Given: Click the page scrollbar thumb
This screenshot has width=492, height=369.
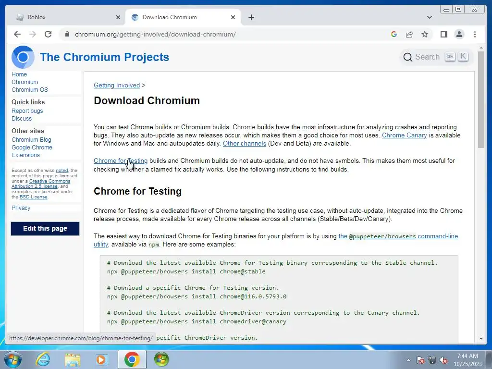Looking at the screenshot, I should 481,99.
